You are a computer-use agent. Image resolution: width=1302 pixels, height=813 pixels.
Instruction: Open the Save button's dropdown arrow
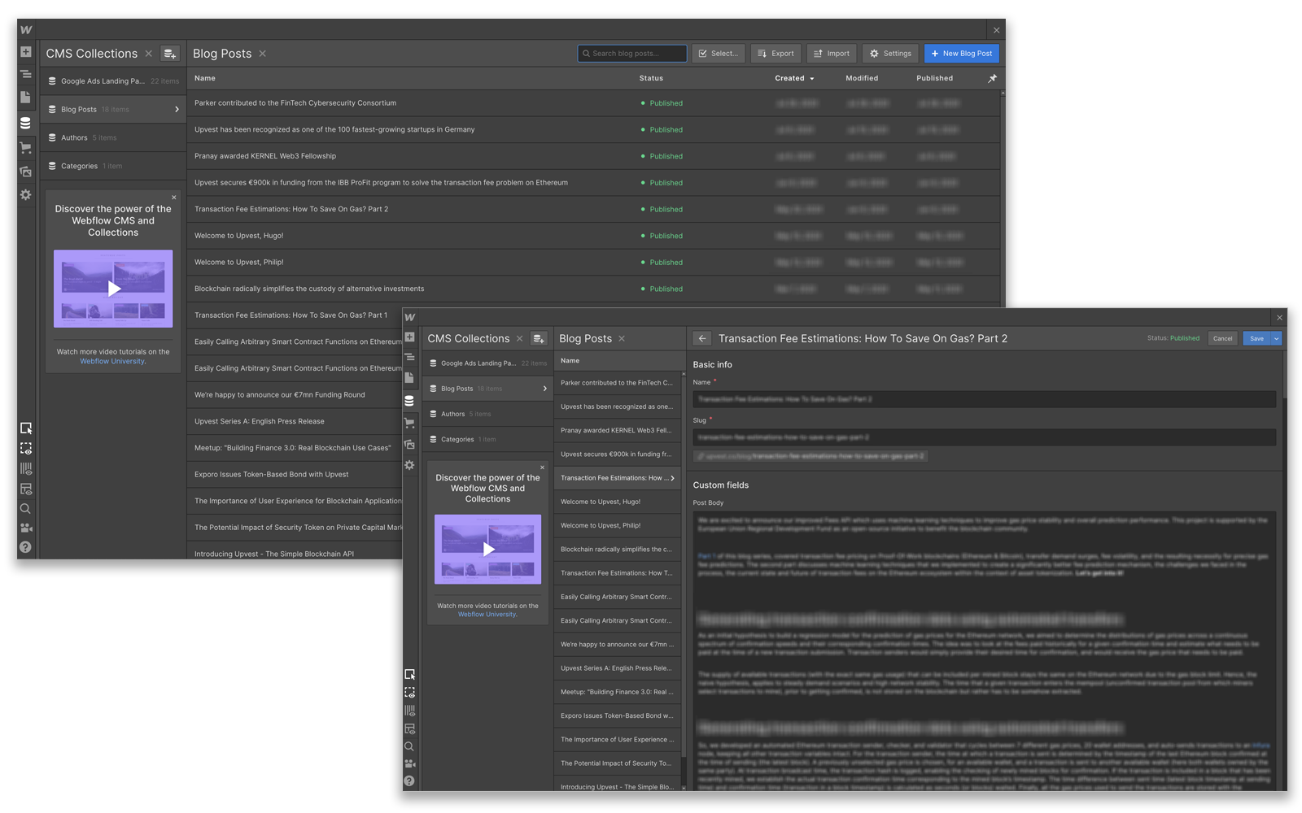(1275, 338)
